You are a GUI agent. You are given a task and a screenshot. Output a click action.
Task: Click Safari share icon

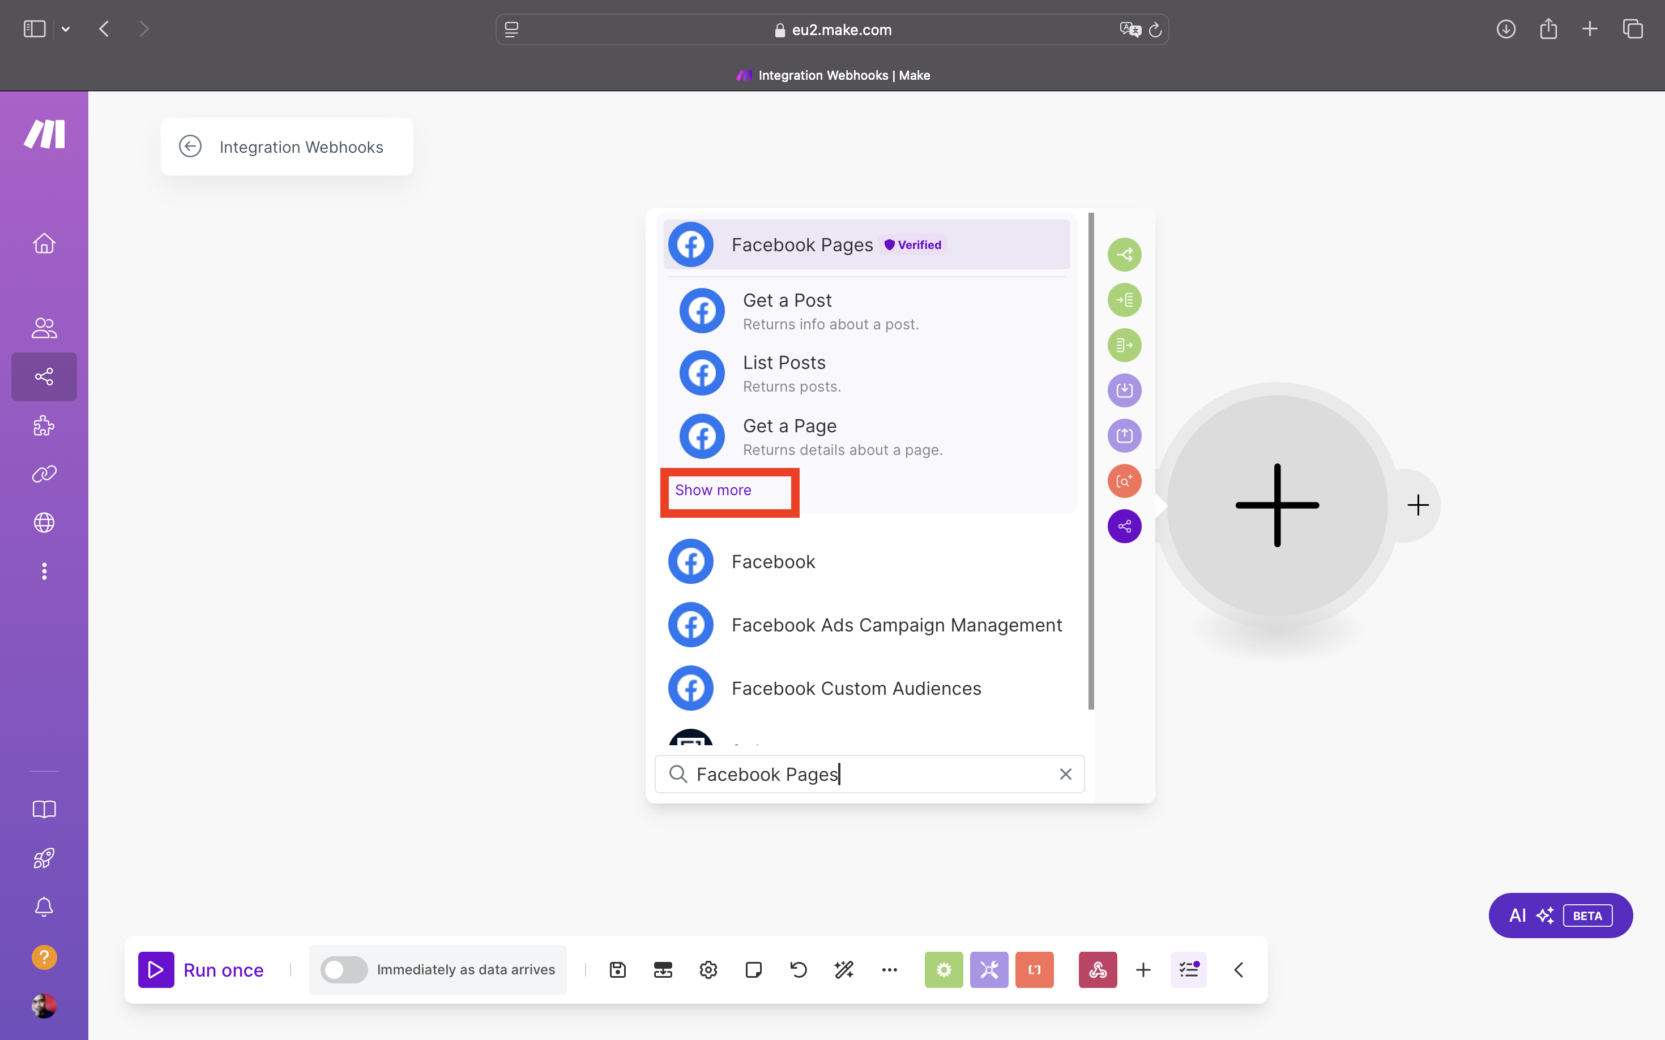1548,29
